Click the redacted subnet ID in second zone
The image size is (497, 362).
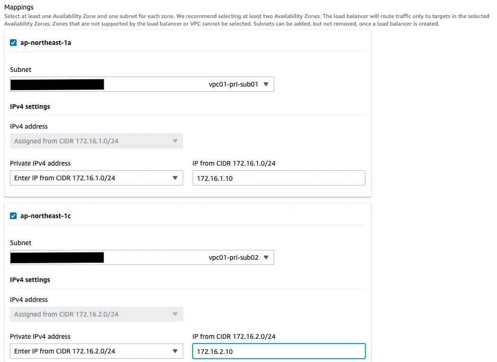57,258
